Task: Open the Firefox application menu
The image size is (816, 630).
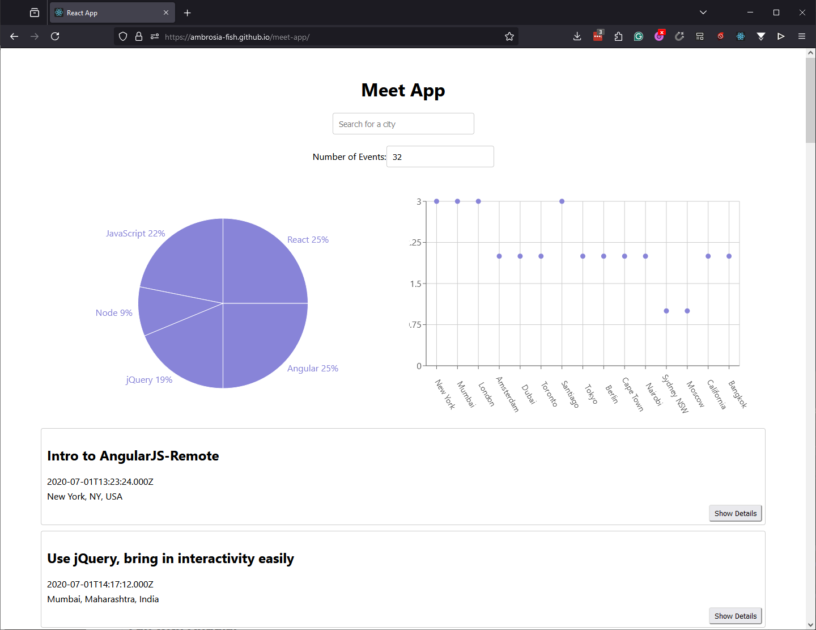Action: pyautogui.click(x=802, y=36)
